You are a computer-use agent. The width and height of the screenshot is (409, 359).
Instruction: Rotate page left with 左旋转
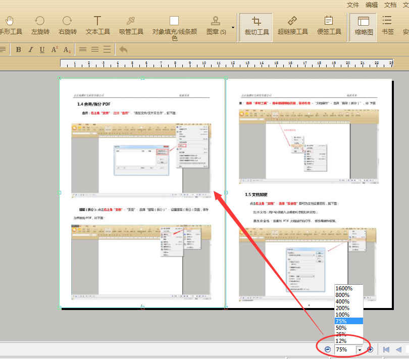[x=40, y=26]
